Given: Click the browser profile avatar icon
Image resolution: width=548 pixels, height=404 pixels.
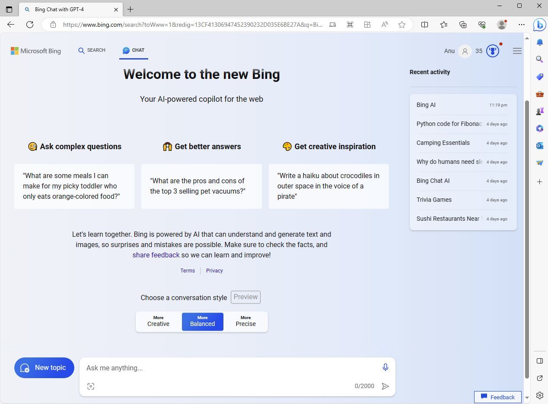Looking at the screenshot, I should click(x=502, y=25).
